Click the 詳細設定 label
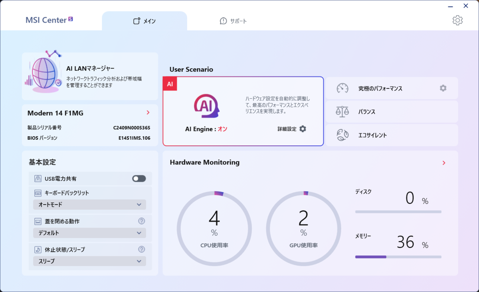479x292 pixels. [x=287, y=129]
